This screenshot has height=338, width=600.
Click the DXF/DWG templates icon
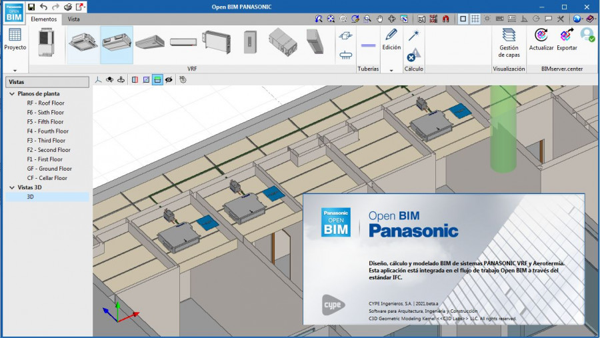[421, 19]
